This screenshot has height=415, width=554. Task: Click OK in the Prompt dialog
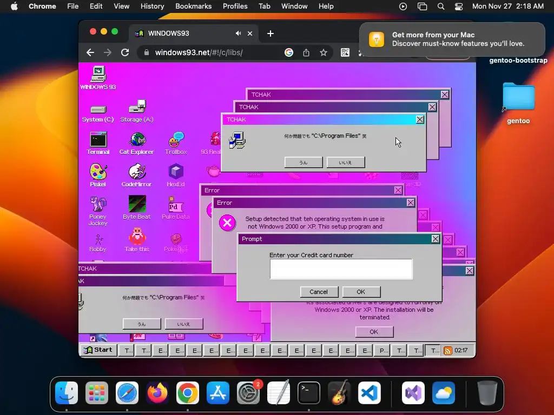[x=361, y=292]
